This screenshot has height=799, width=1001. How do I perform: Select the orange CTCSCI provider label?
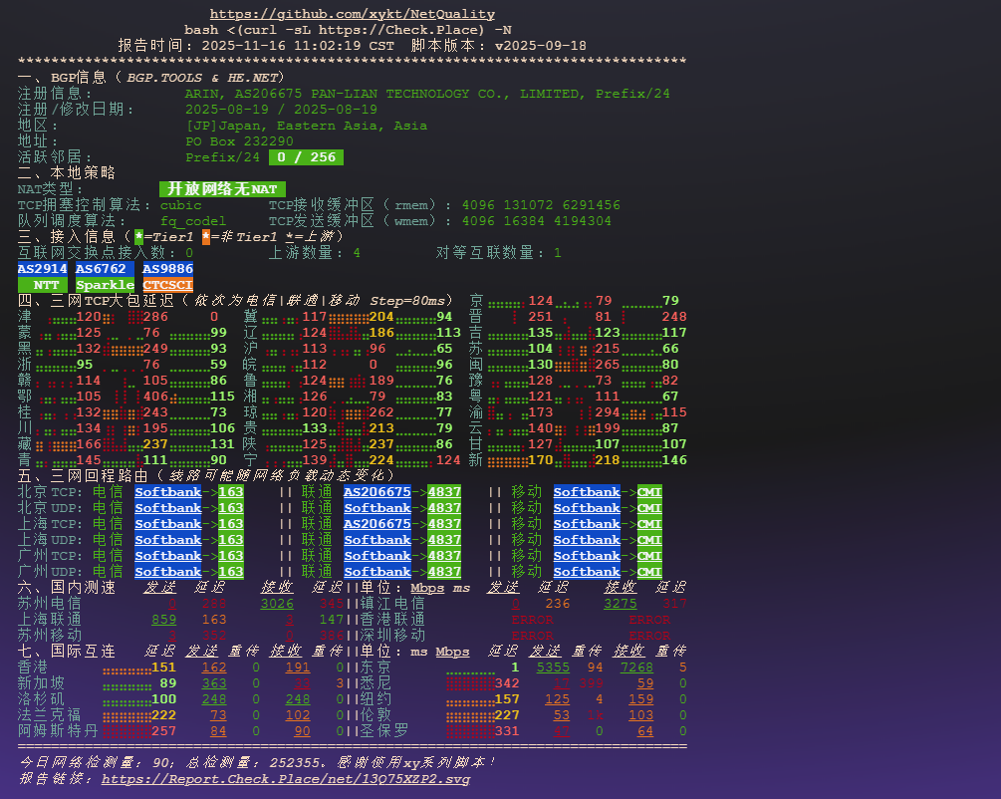(x=167, y=285)
